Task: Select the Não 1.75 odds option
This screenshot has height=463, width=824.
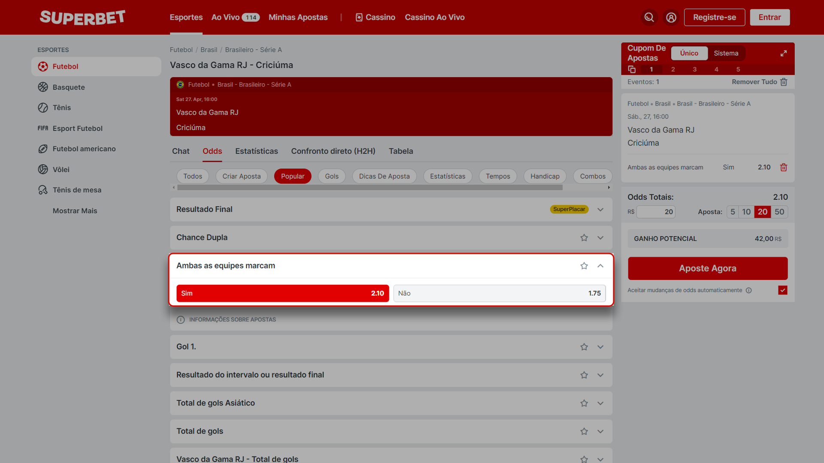Action: click(x=500, y=293)
